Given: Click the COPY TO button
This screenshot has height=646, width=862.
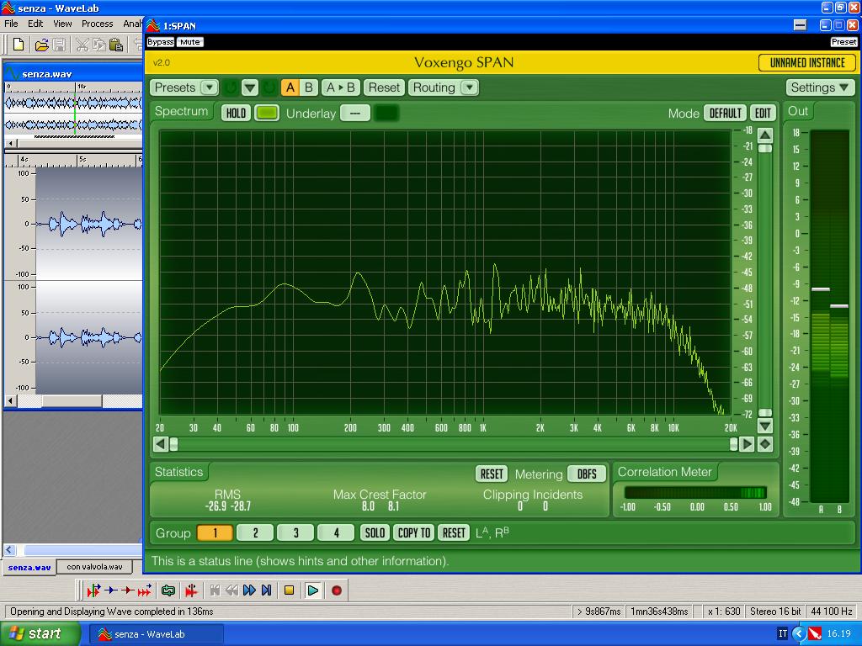Looking at the screenshot, I should (414, 532).
